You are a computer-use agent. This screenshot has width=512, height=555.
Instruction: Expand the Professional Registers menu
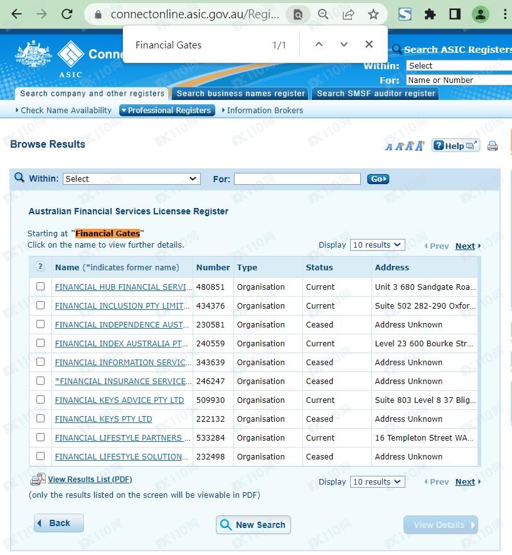tap(167, 111)
